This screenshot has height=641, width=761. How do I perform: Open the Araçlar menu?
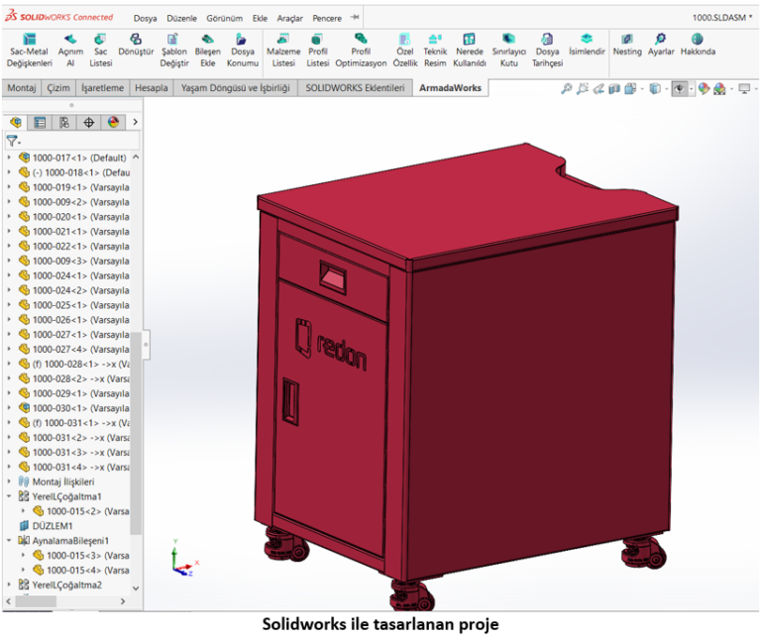(x=290, y=18)
